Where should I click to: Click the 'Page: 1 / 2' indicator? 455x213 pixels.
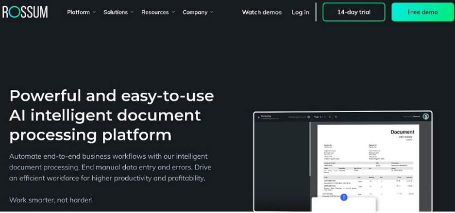pyautogui.click(x=320, y=117)
